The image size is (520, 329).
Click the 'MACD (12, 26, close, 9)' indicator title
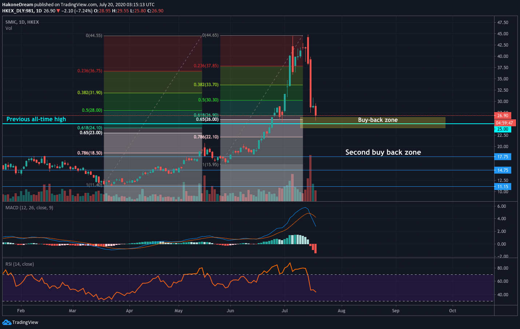click(29, 208)
